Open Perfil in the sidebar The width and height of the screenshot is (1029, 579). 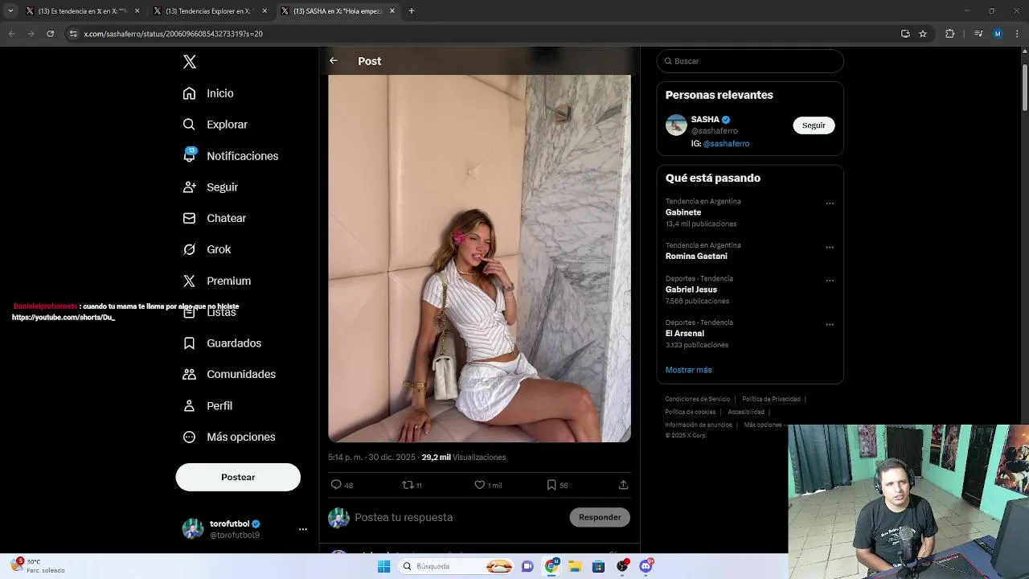pyautogui.click(x=207, y=405)
